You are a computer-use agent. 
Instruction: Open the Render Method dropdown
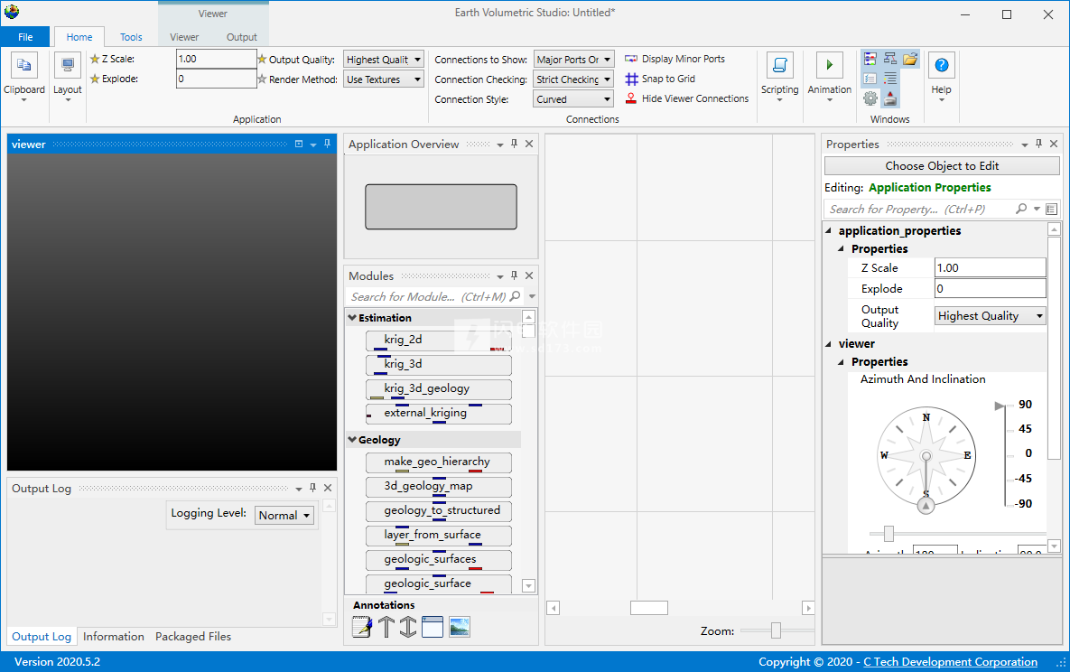click(x=384, y=79)
